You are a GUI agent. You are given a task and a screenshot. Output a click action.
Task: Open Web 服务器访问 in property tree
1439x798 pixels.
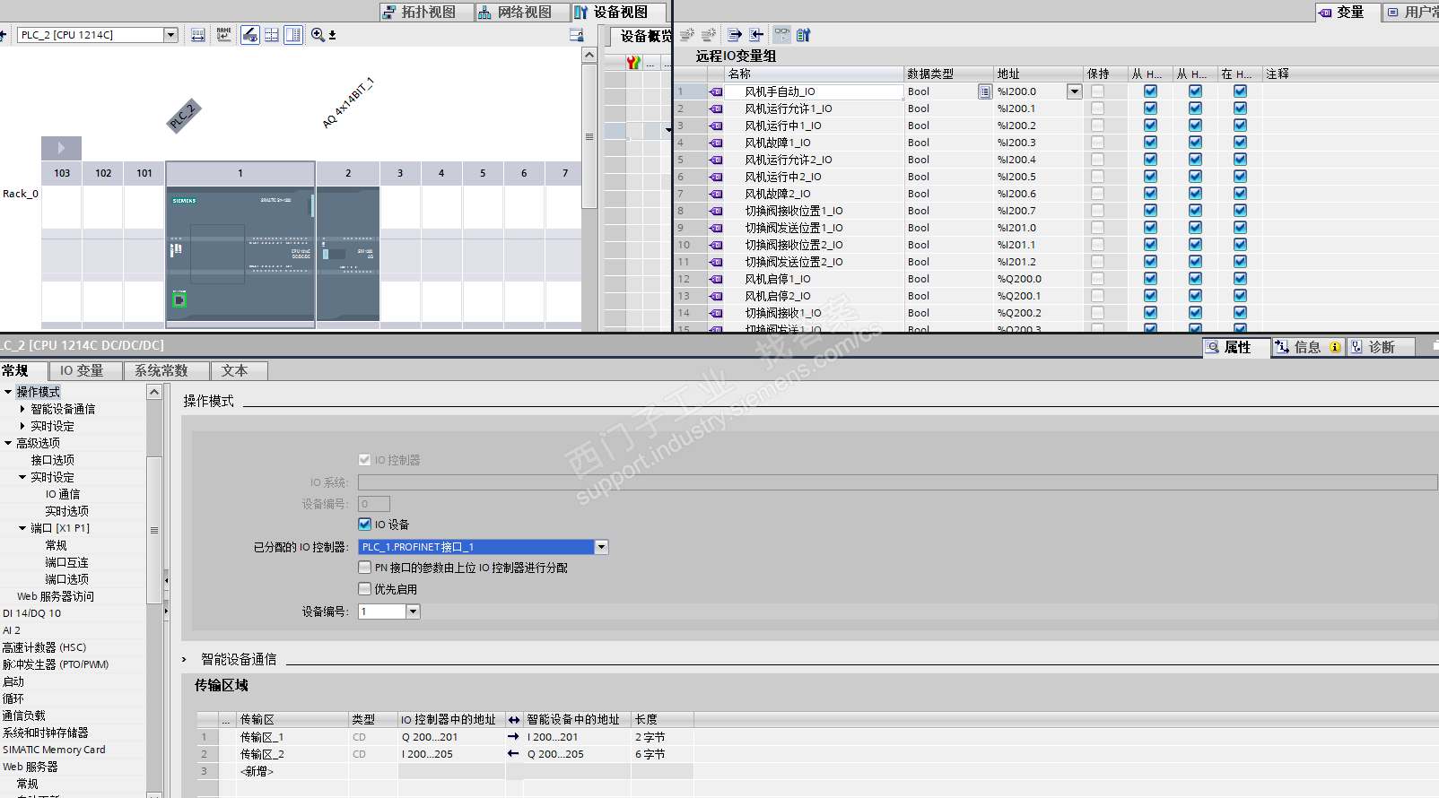coord(56,596)
